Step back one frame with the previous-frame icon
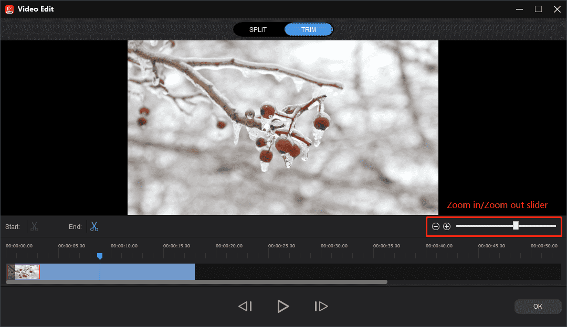This screenshot has width=567, height=327. pos(245,306)
